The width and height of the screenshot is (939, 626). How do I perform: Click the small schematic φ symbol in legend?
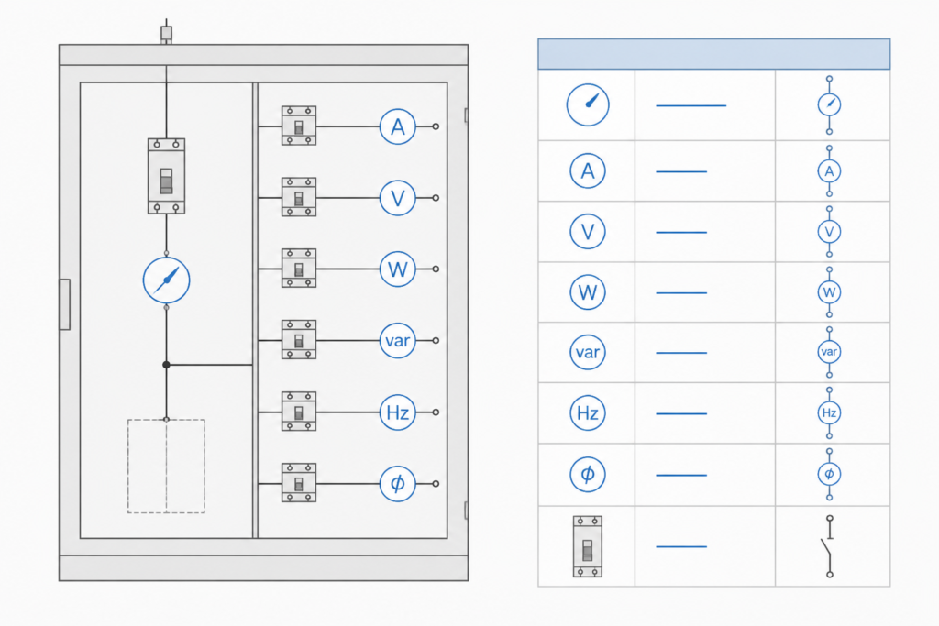(829, 474)
